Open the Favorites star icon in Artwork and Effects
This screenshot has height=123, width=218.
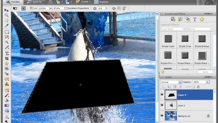(202, 19)
